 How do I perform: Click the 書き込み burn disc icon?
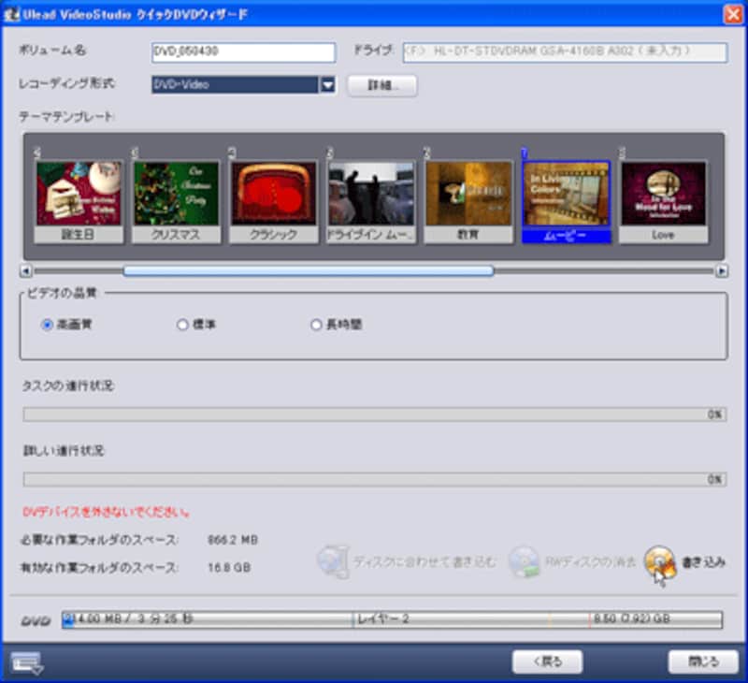coord(660,560)
